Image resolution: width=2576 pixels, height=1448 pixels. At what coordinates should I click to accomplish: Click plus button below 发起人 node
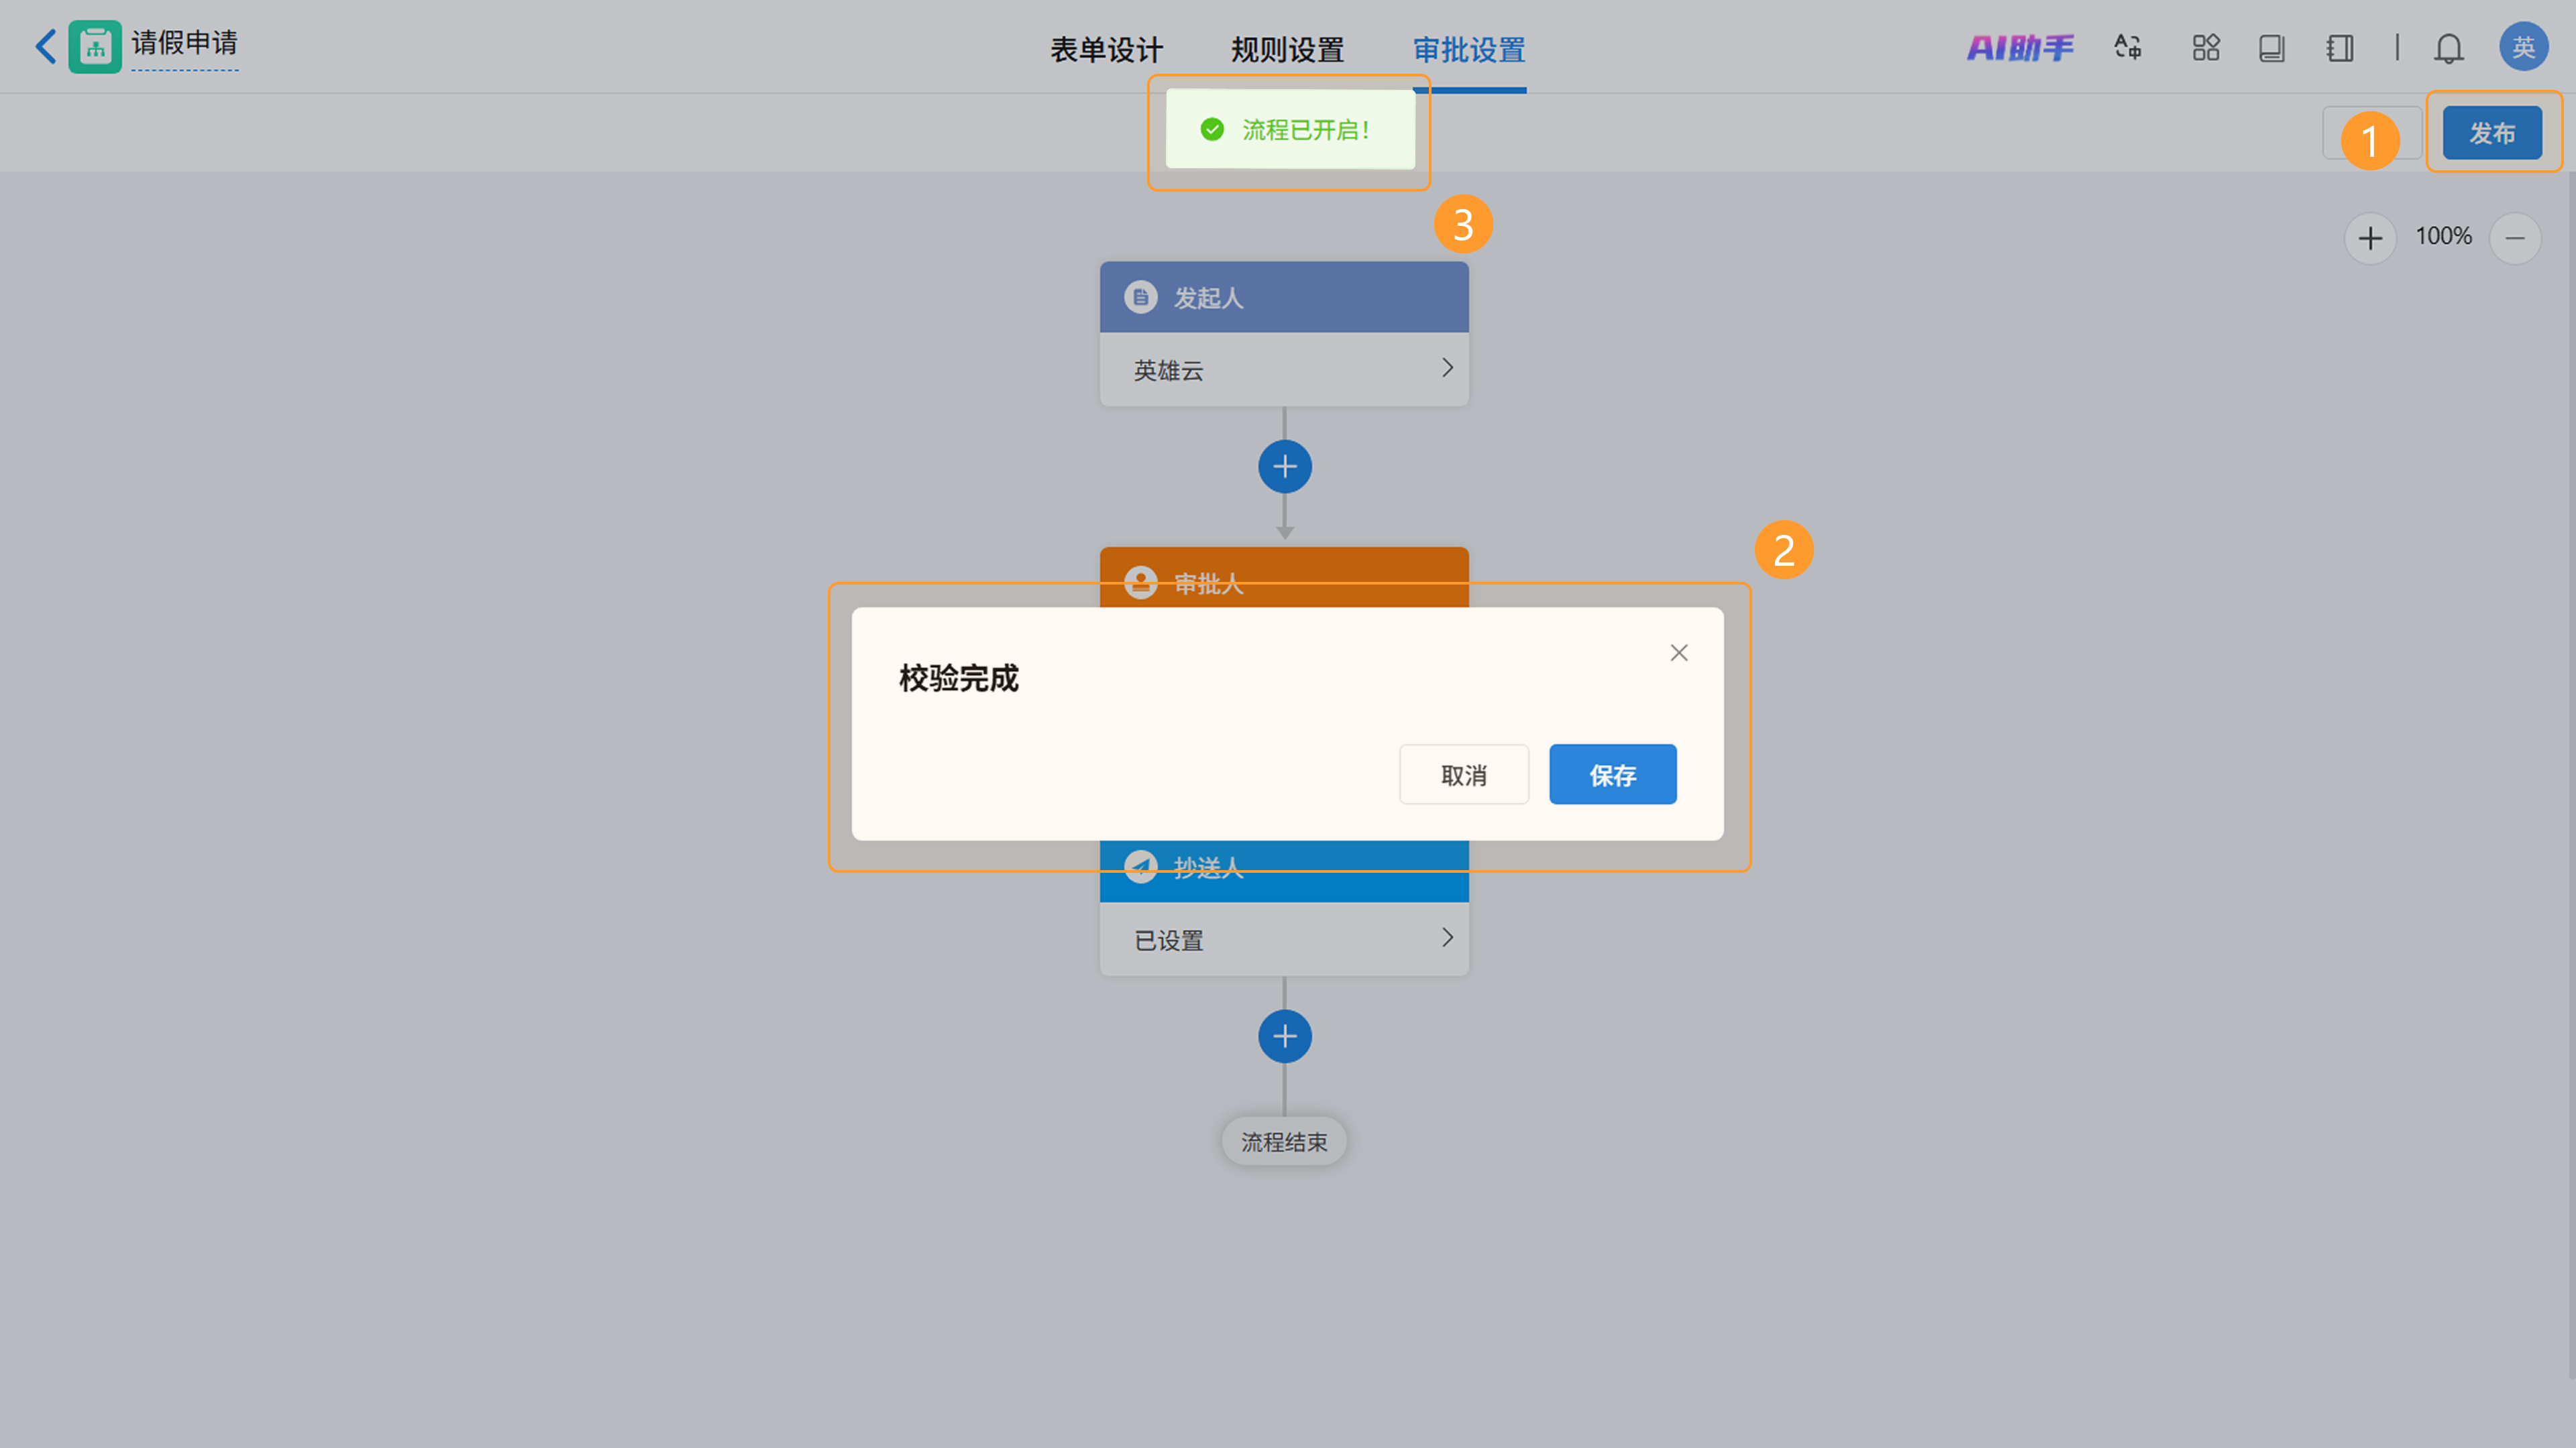point(1284,467)
